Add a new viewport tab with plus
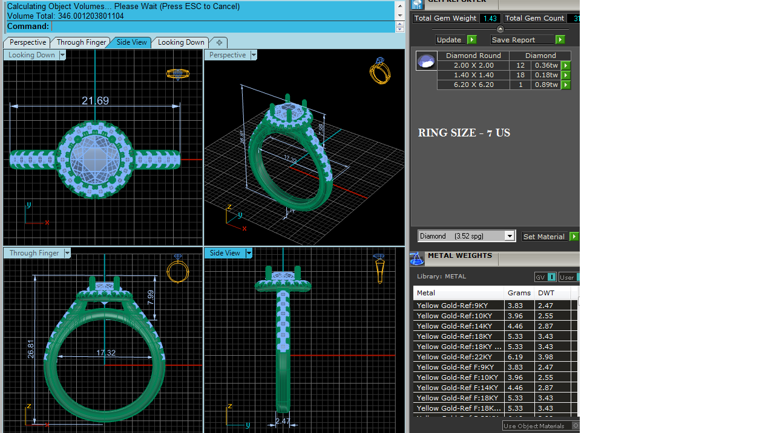Image resolution: width=771 pixels, height=433 pixels. [219, 42]
